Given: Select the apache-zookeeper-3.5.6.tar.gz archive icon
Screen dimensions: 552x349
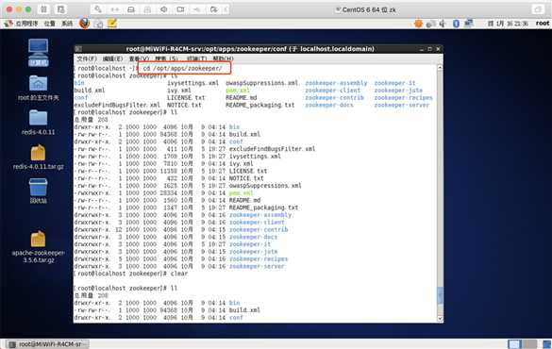Looking at the screenshot, I should (39, 247).
